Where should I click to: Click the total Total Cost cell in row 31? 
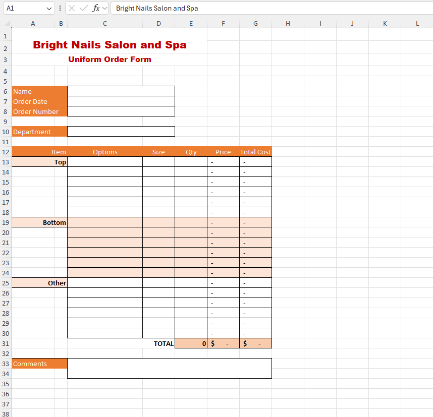point(255,343)
